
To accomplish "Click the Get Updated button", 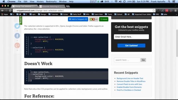I will [x=131, y=46].
